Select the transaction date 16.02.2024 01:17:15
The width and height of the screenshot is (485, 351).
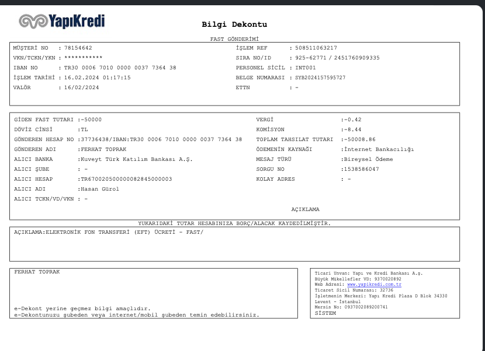click(x=97, y=78)
